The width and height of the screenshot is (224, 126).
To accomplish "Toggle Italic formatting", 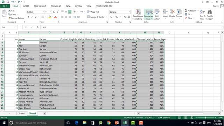I will point(32,17).
